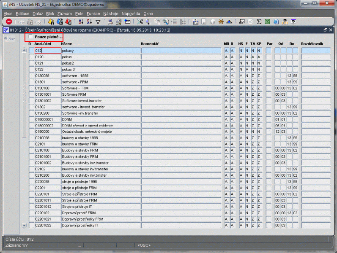Viewport: 337px width, 253px height.
Task: Open the Pole menu
Action: [79, 14]
